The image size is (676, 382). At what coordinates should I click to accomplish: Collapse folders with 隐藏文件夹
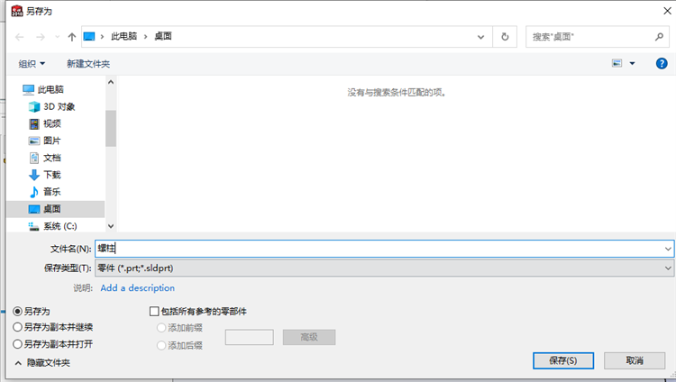click(x=42, y=363)
